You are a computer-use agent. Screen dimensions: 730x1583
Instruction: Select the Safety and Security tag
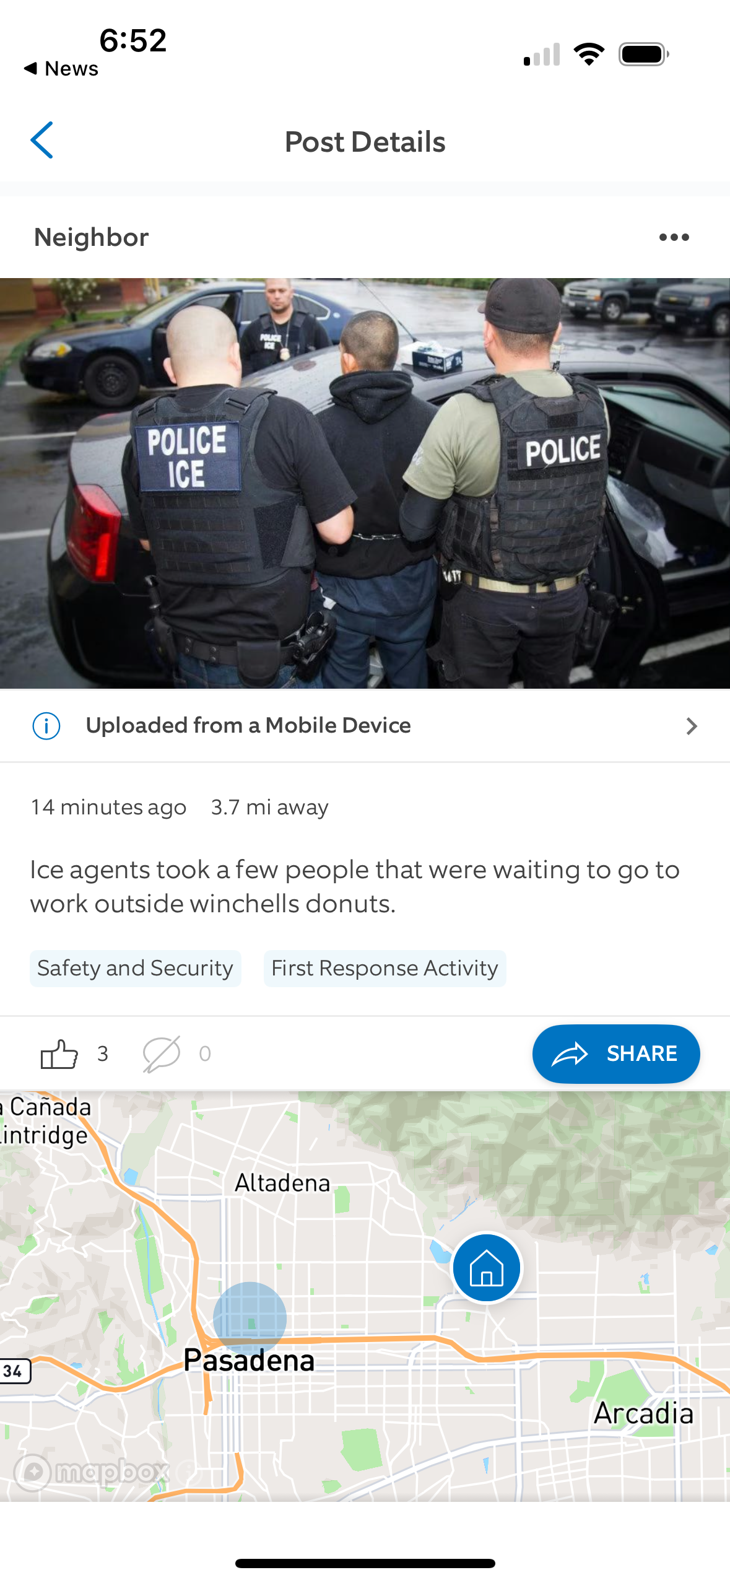tap(135, 968)
